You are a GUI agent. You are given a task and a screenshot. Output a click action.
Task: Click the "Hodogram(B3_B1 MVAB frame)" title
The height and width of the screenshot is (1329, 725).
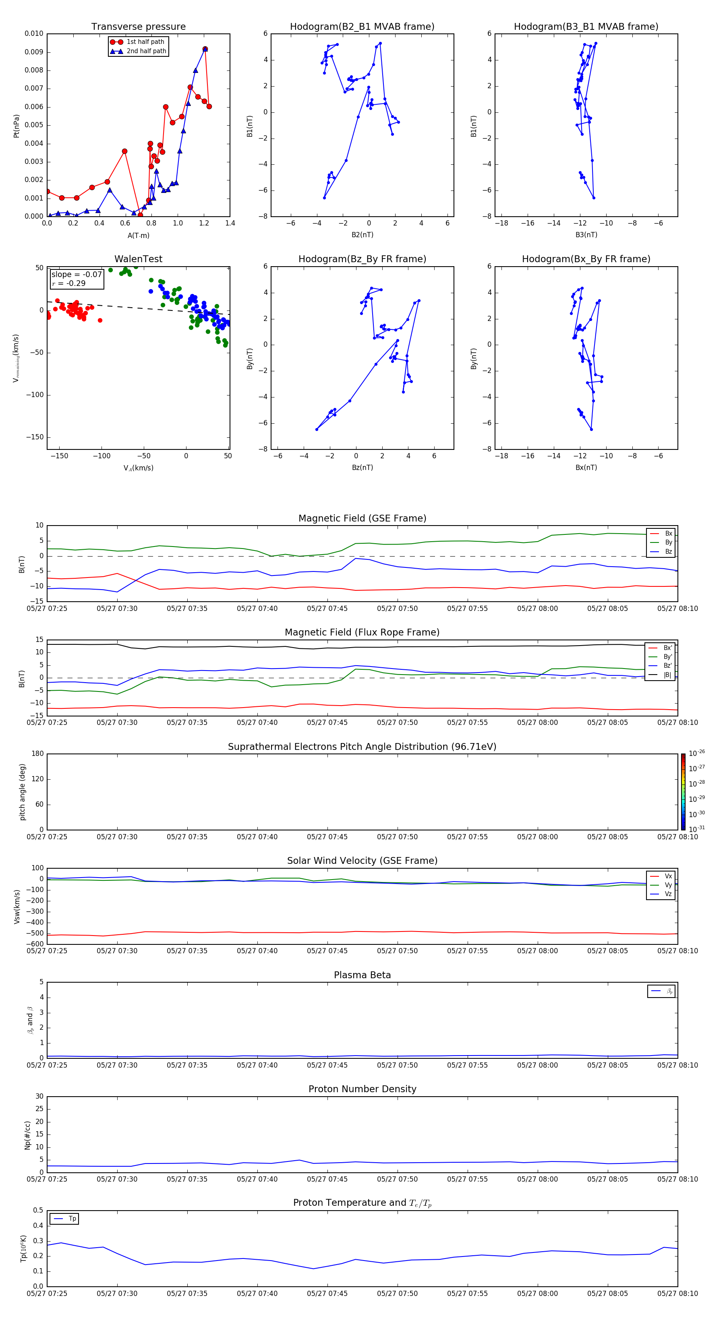pos(586,27)
